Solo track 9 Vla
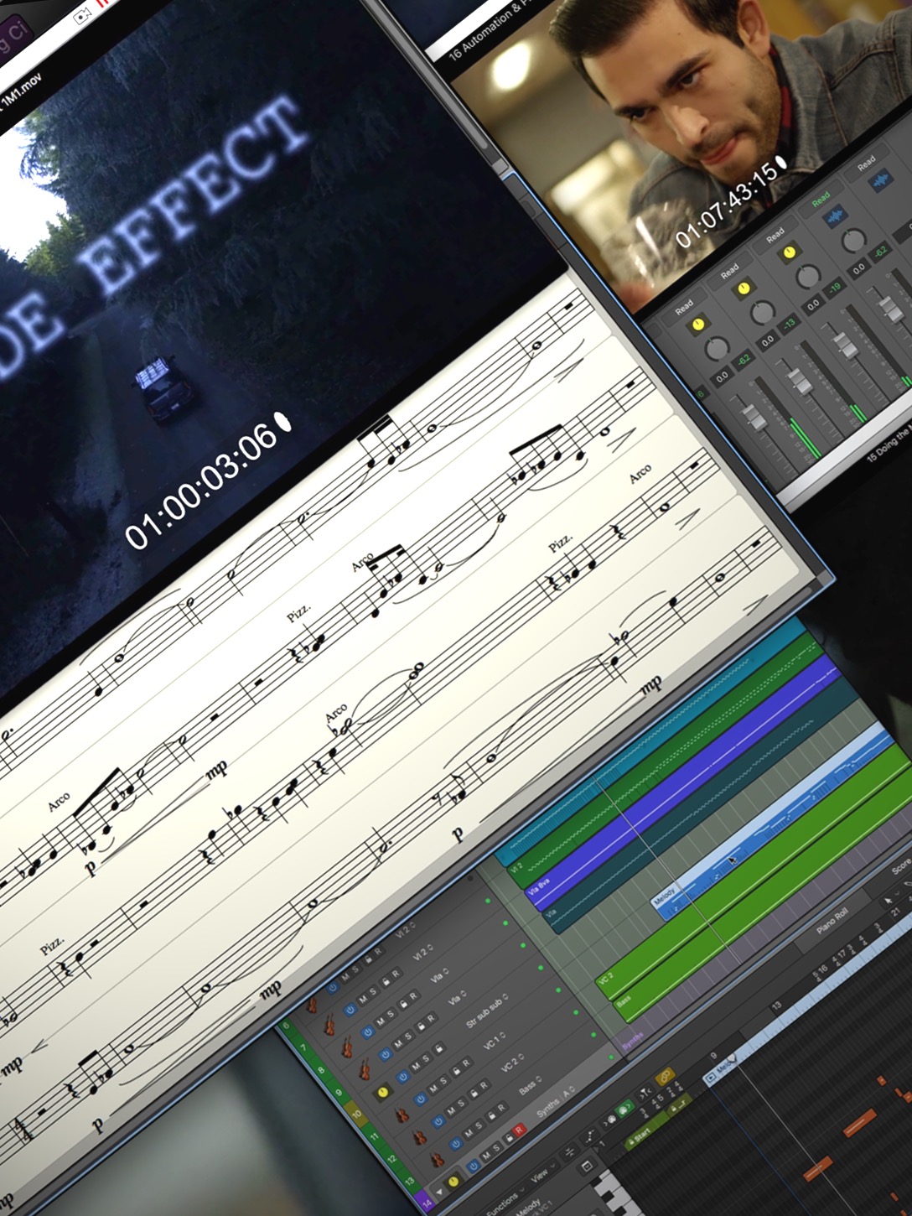The height and width of the screenshot is (1216, 912). (408, 1036)
